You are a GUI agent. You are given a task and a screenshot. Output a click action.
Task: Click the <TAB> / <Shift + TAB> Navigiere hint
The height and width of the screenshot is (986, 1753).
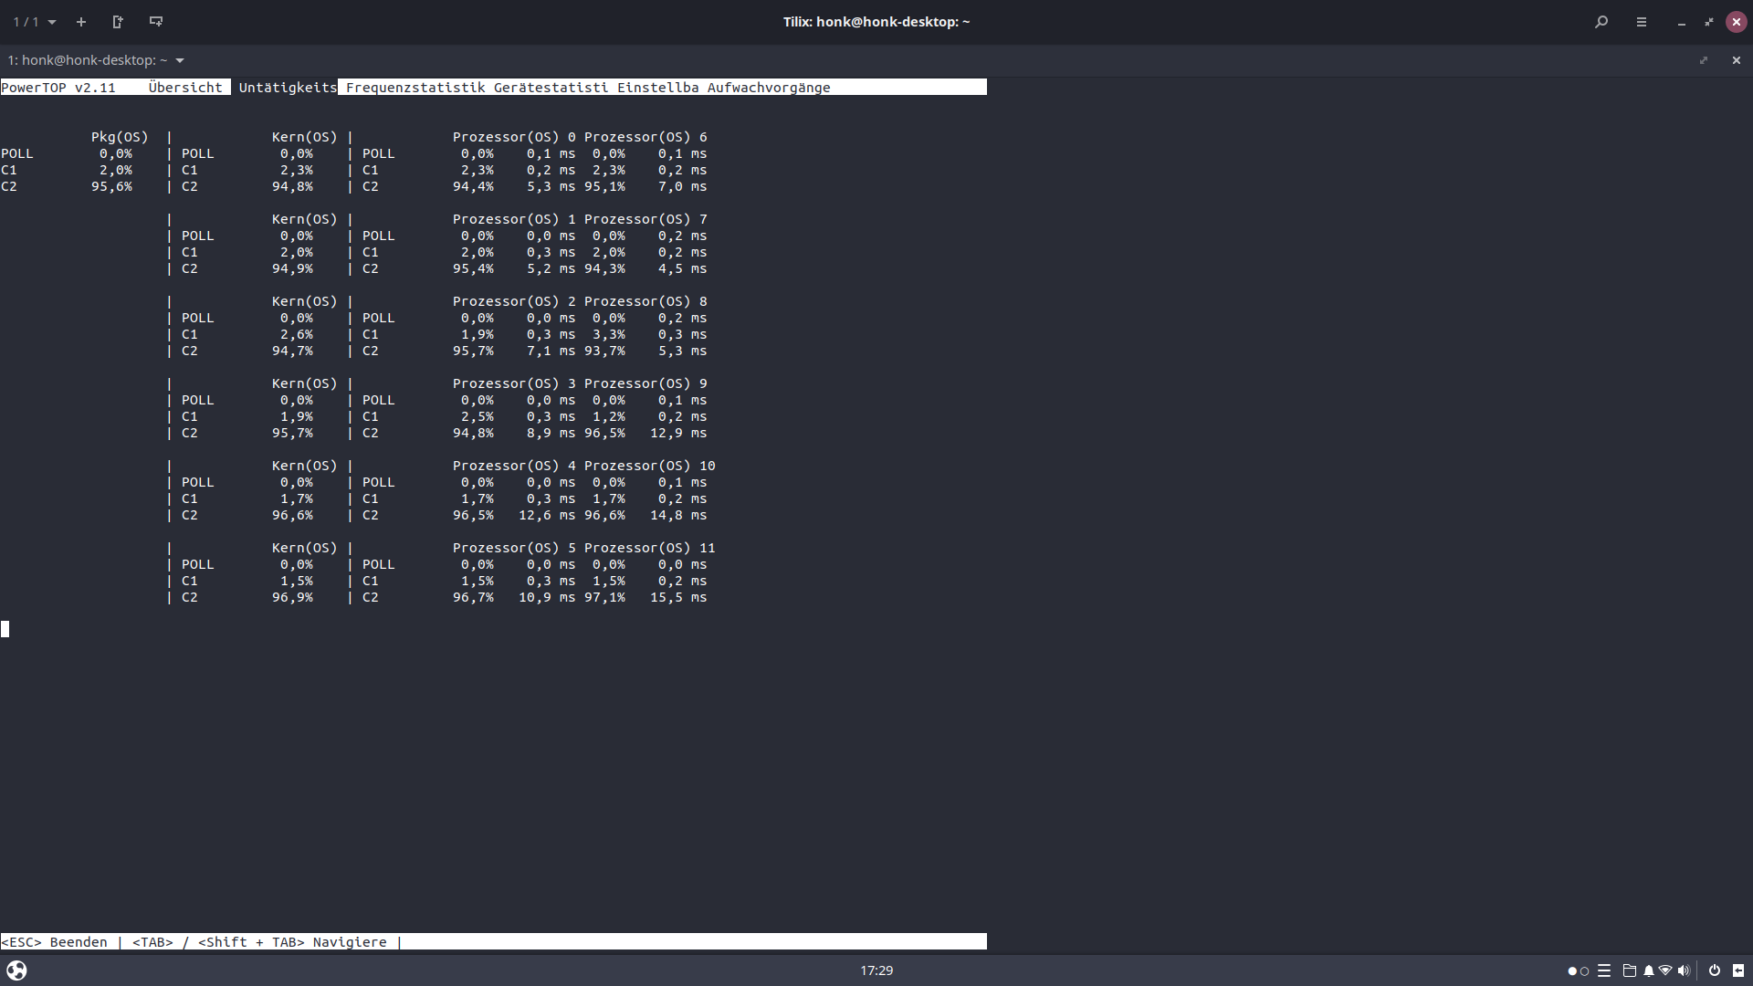click(x=259, y=942)
